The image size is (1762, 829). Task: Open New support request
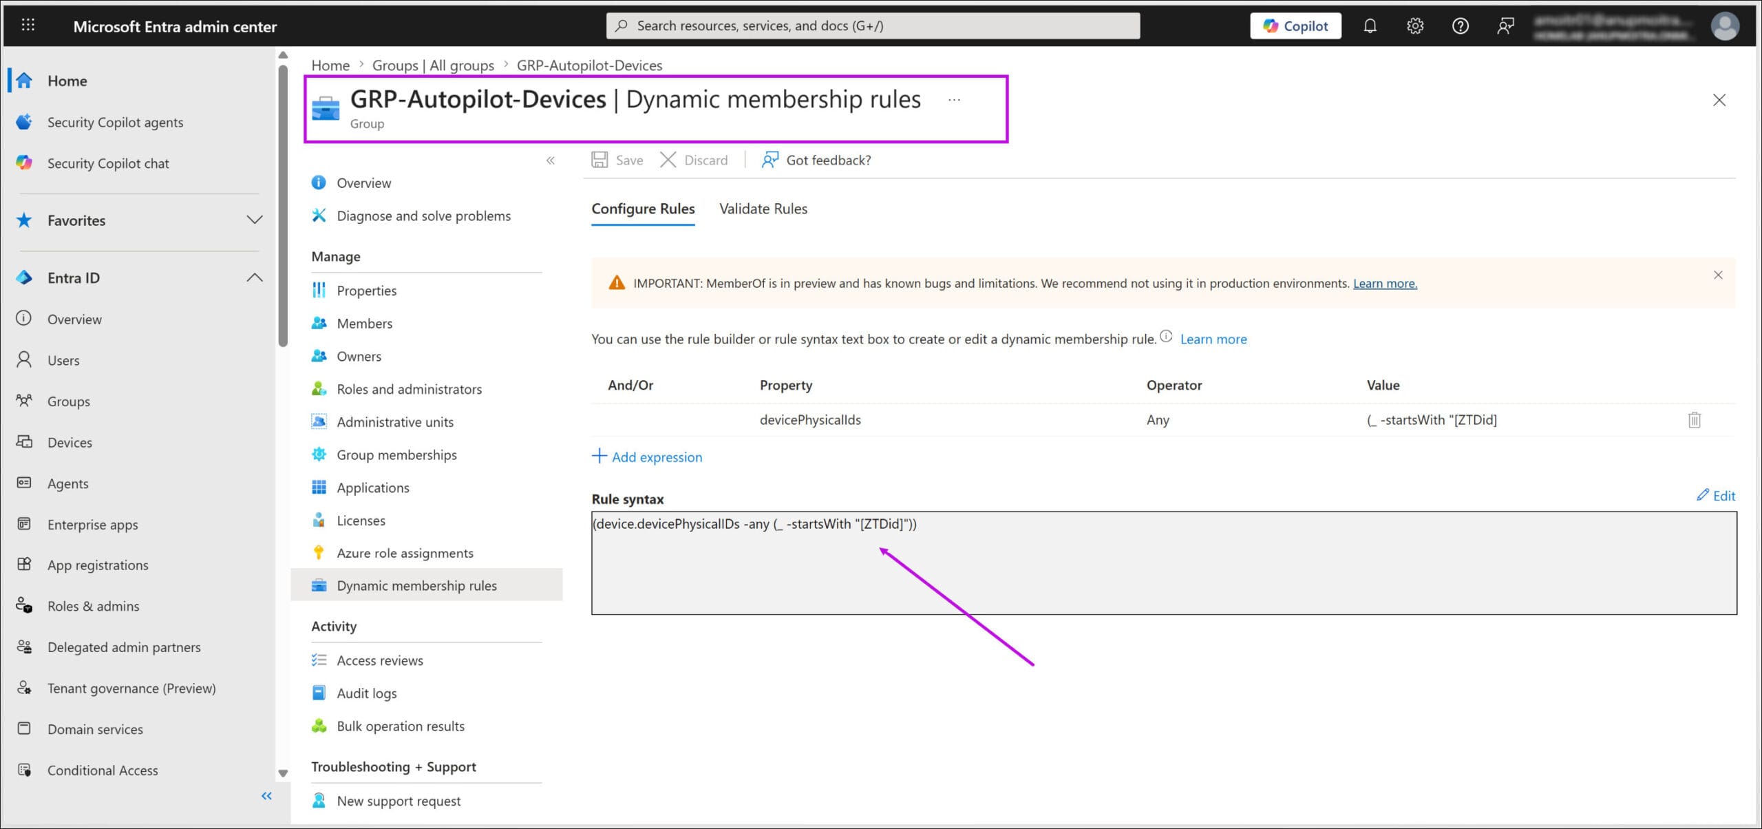click(x=399, y=801)
